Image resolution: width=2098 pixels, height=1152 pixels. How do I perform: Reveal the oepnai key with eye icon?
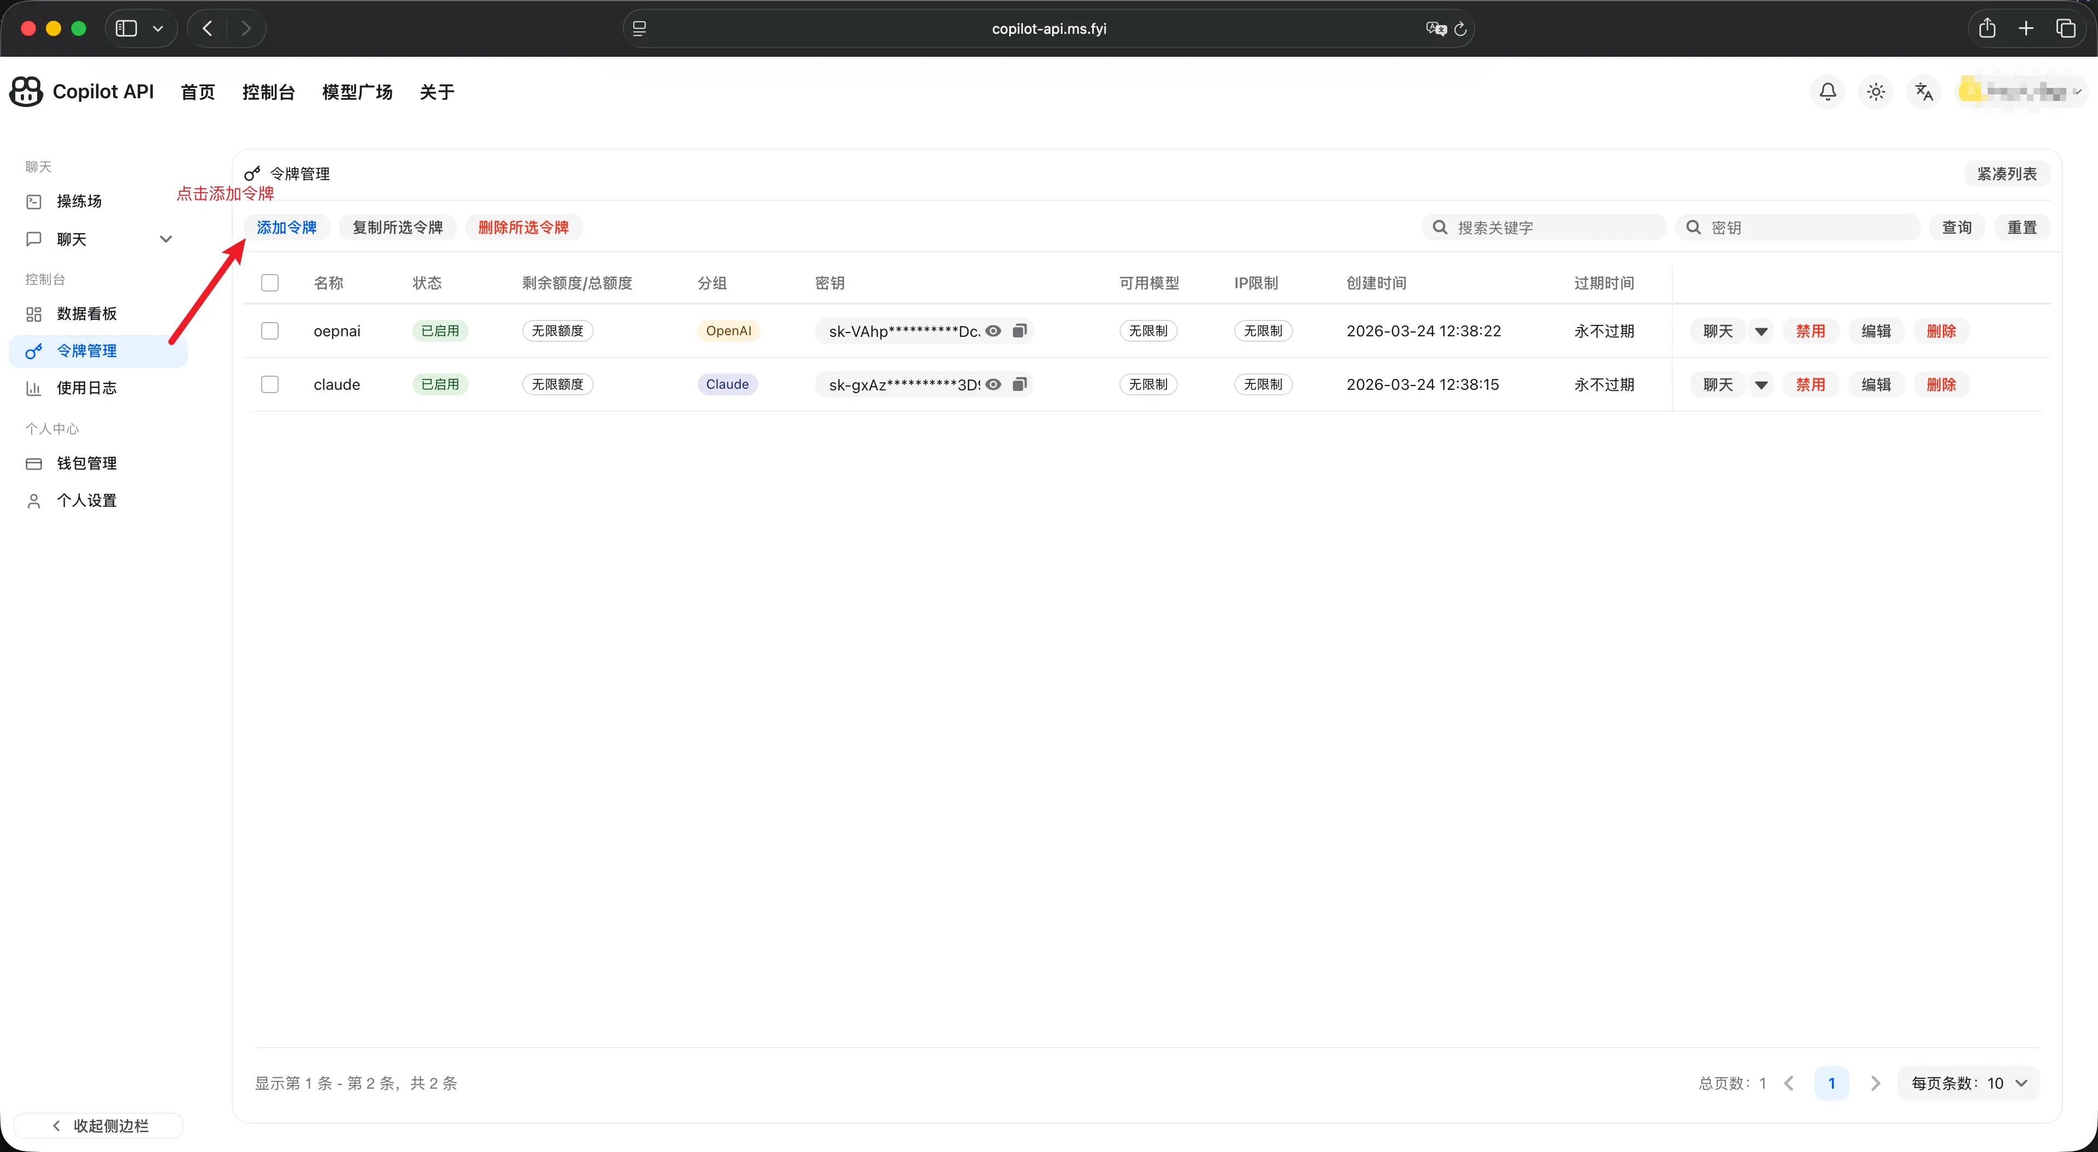point(994,330)
